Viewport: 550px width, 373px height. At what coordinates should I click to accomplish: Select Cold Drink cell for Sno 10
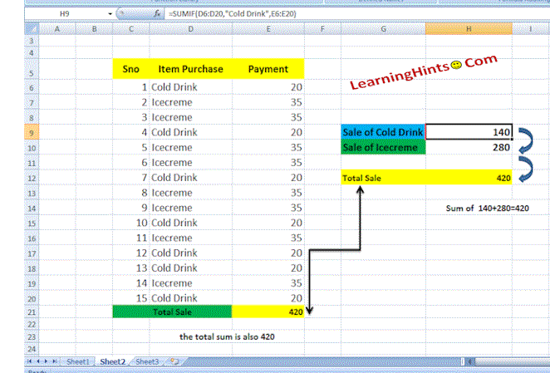(x=190, y=223)
